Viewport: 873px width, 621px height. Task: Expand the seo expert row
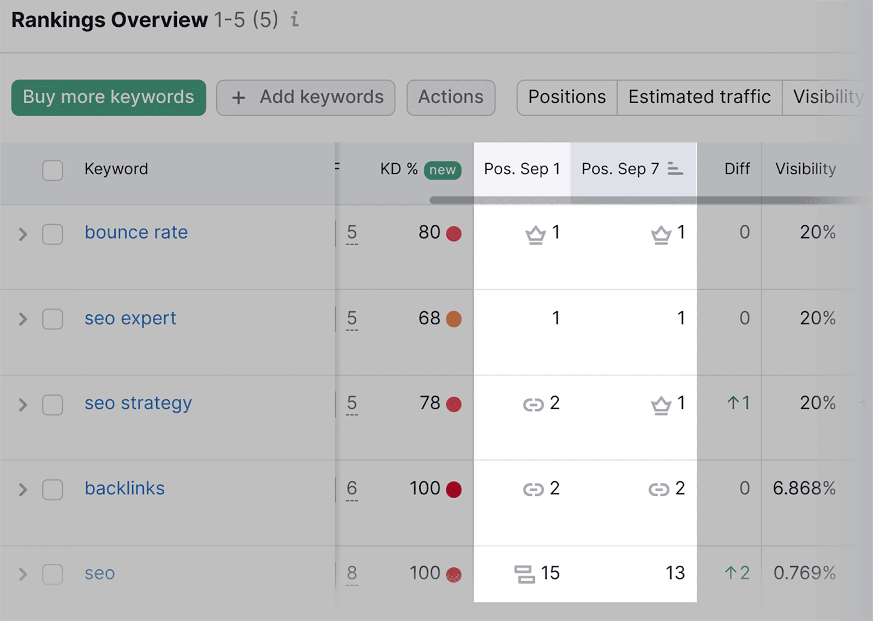(23, 319)
